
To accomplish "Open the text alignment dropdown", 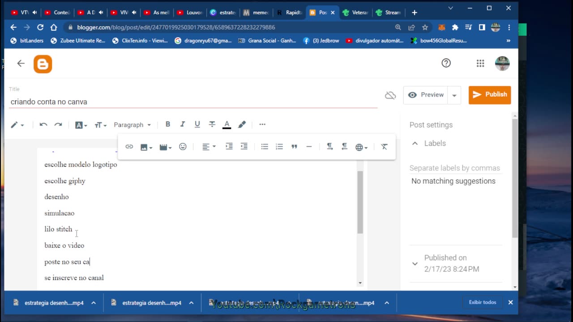I will point(209,147).
